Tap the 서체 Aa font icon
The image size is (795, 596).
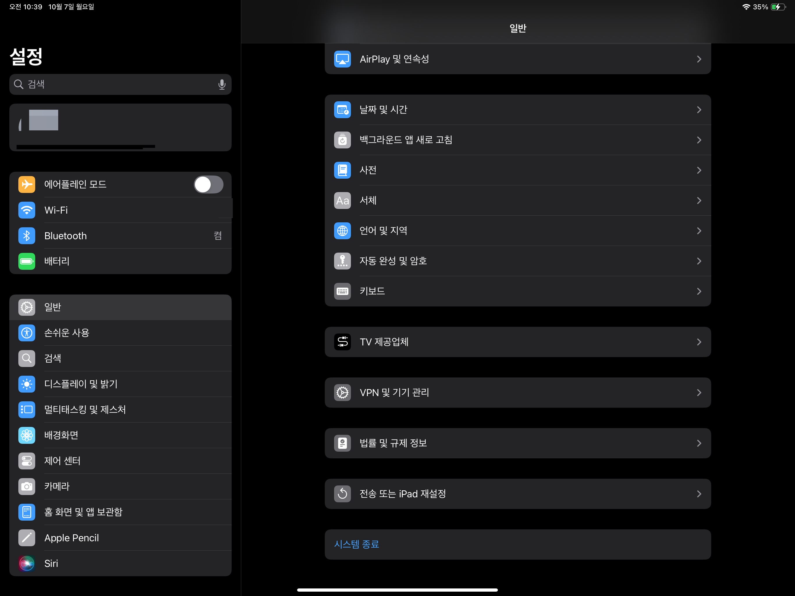pyautogui.click(x=342, y=200)
